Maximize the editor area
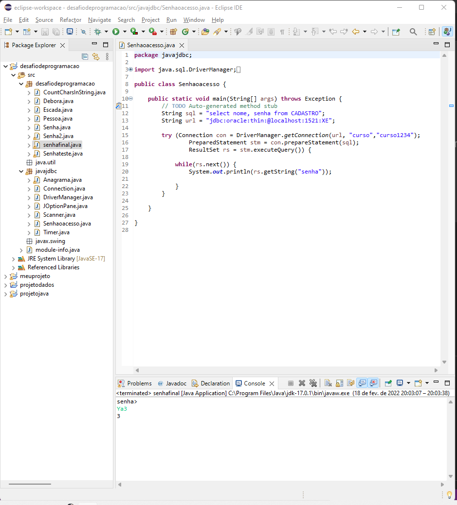The image size is (457, 505). [x=447, y=45]
